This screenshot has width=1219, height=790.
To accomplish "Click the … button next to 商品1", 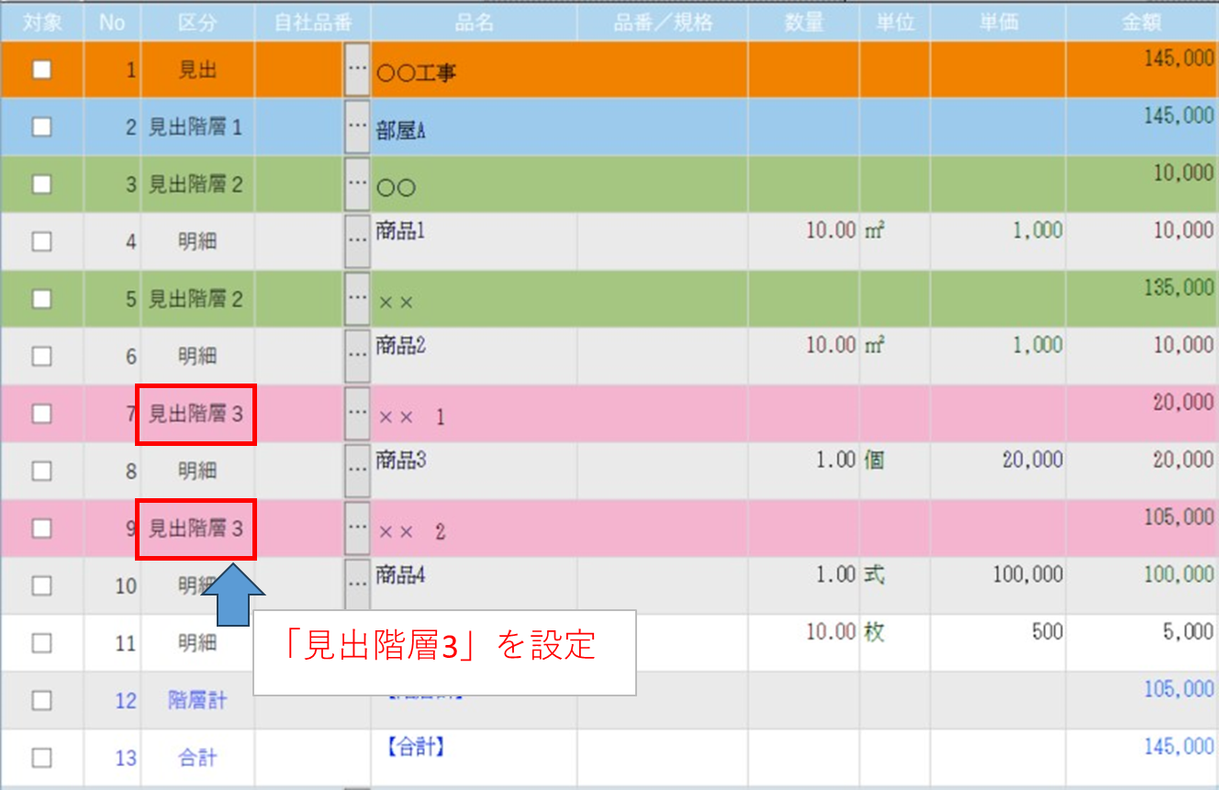I will pos(357,241).
